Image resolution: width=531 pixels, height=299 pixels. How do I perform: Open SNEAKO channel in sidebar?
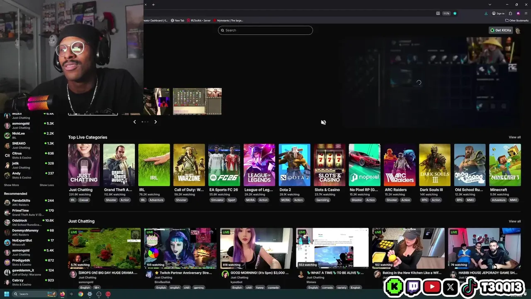point(29,145)
